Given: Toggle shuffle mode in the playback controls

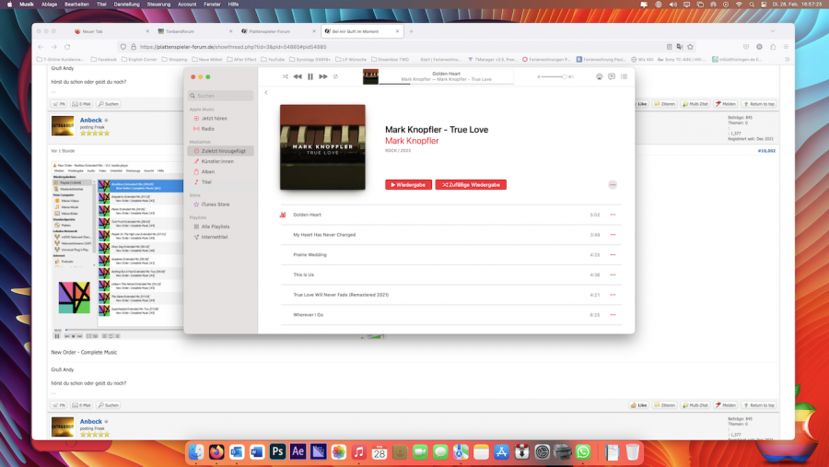Looking at the screenshot, I should pos(285,76).
